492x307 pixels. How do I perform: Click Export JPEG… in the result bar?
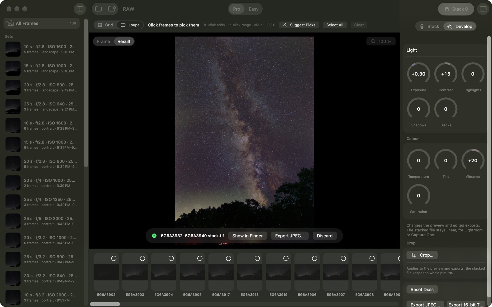coord(290,236)
